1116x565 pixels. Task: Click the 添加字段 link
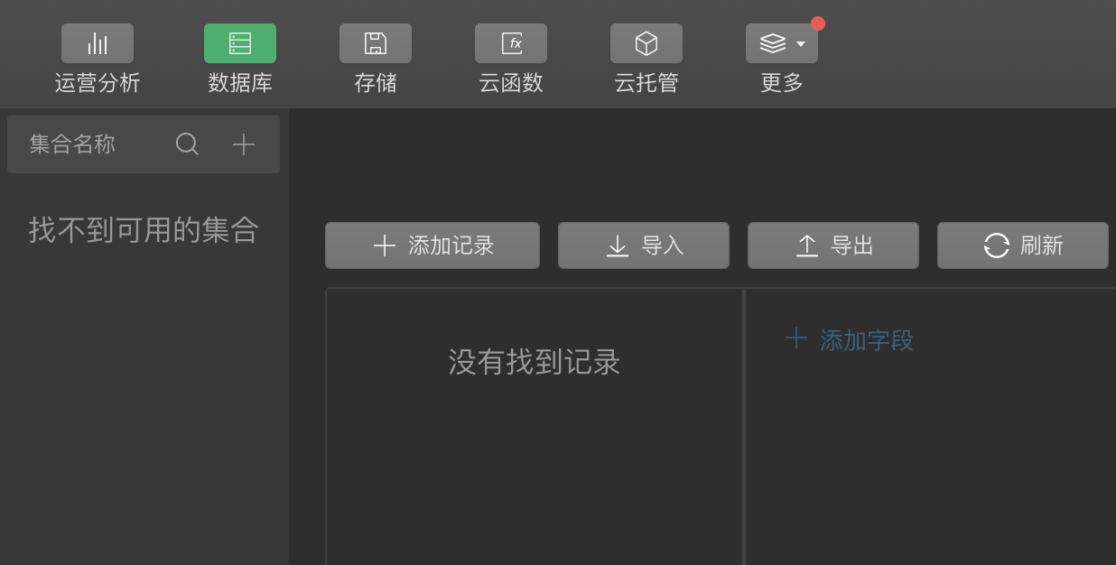pyautogui.click(x=850, y=340)
